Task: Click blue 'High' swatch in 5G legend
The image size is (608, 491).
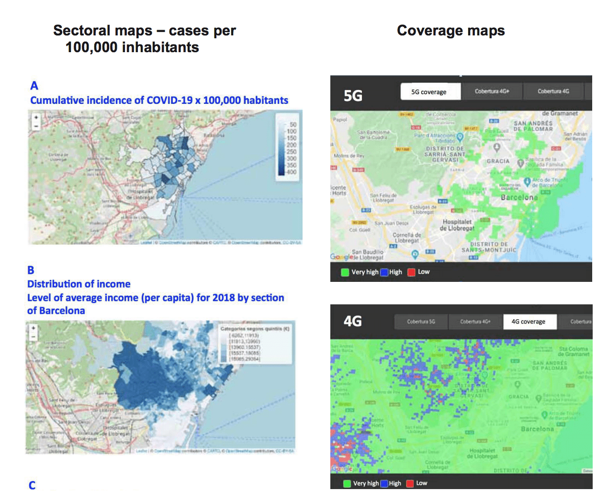Action: pyautogui.click(x=384, y=272)
